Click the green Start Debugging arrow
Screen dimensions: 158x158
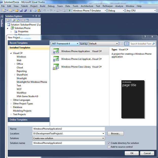69,10
